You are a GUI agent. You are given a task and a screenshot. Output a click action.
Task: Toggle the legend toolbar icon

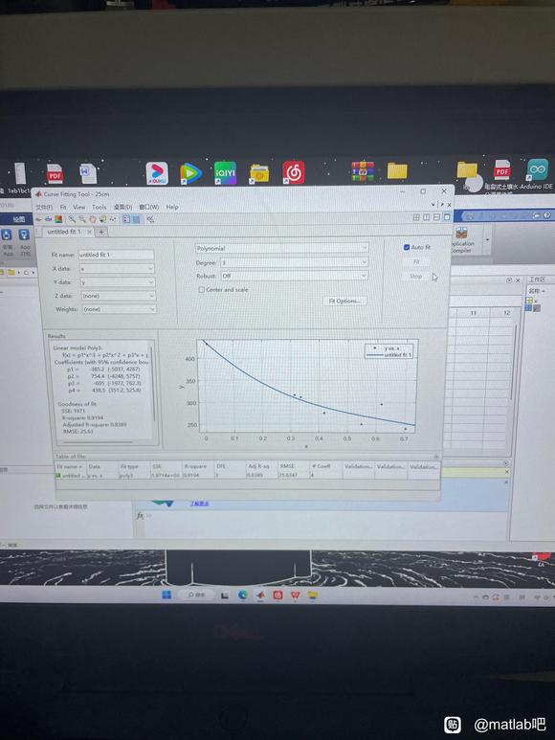click(x=126, y=219)
